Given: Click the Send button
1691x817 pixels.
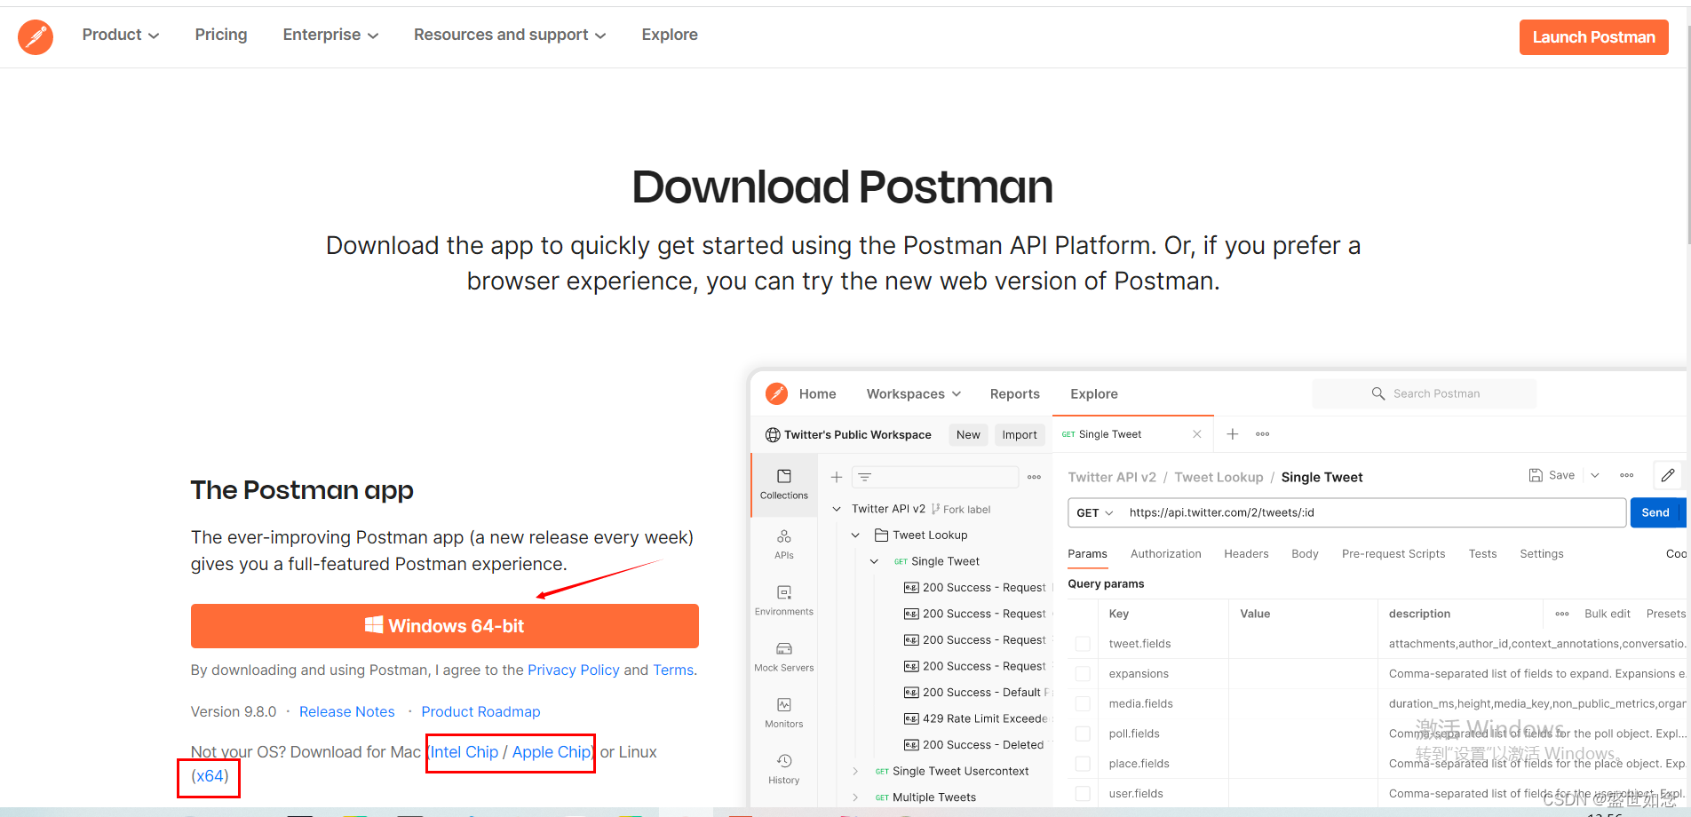Looking at the screenshot, I should (1655, 512).
